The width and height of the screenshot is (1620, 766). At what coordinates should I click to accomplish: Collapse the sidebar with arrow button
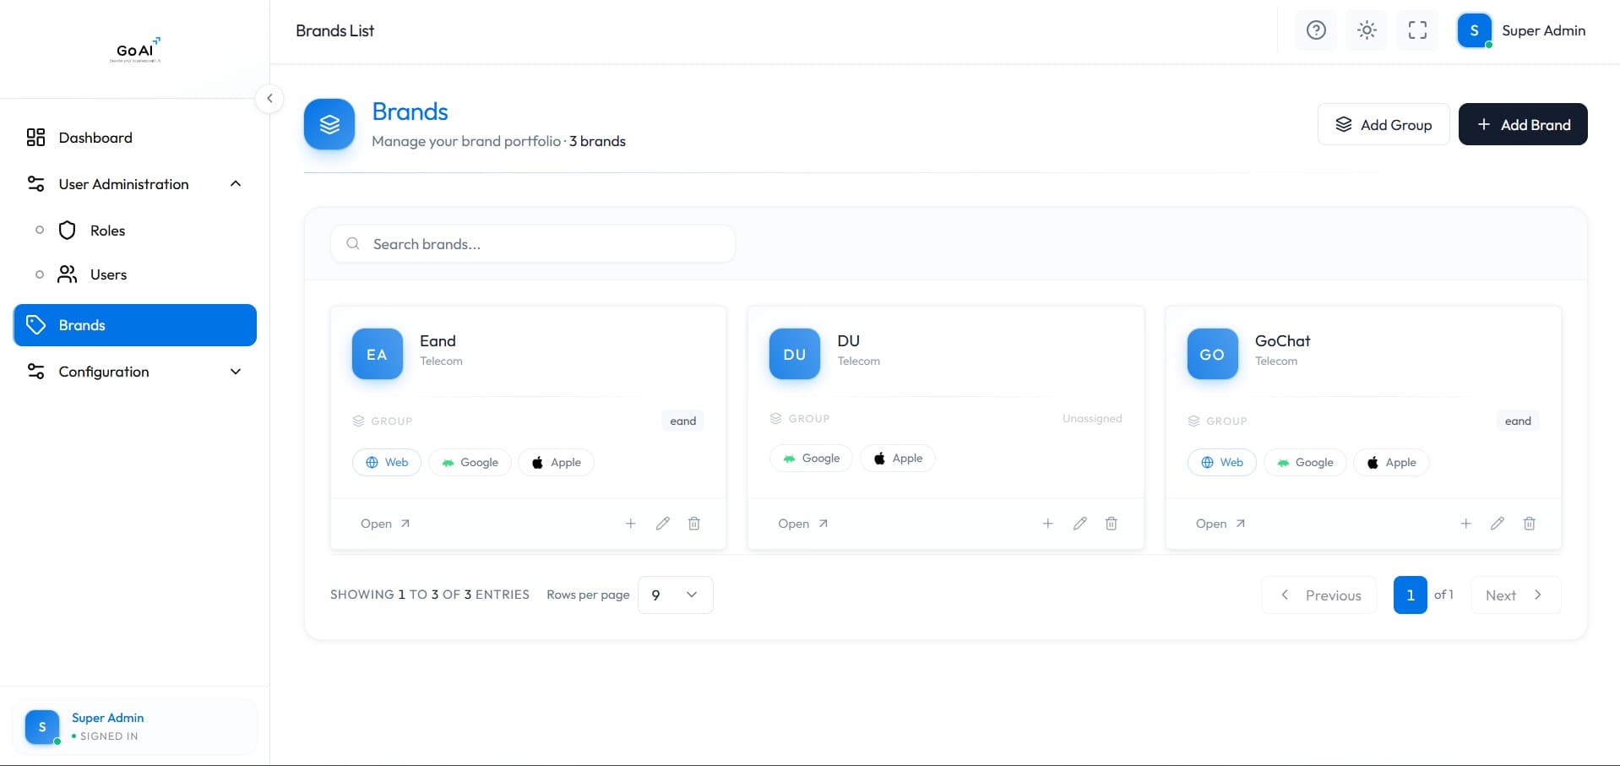(x=269, y=98)
